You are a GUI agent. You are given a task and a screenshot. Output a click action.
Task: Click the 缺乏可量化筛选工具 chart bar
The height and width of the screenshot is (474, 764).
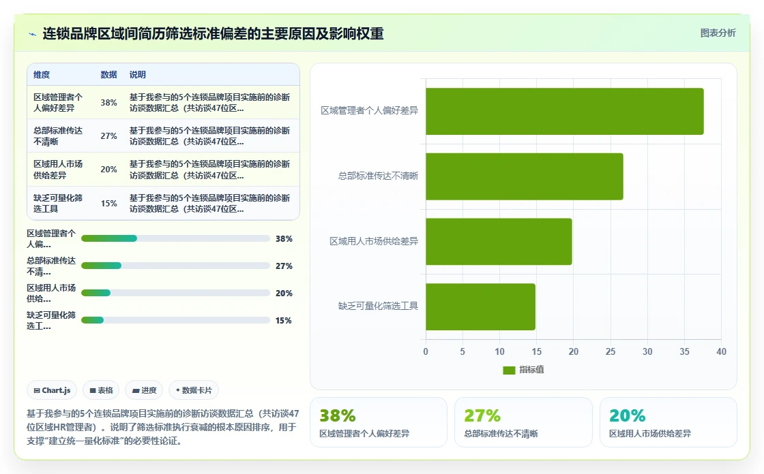pos(480,307)
